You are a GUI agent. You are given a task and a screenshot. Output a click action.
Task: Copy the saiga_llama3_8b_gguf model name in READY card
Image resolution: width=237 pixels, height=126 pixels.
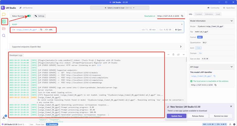41,30
